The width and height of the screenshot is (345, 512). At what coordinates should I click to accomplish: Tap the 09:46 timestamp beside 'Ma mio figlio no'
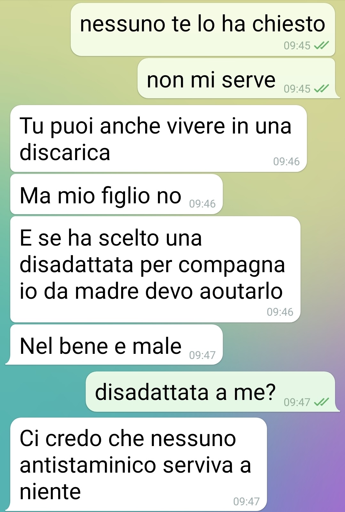pyautogui.click(x=202, y=204)
